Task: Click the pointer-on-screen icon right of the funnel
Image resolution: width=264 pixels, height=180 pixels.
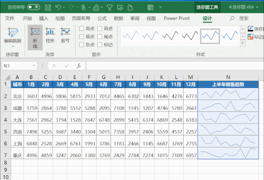Action: 120,7
